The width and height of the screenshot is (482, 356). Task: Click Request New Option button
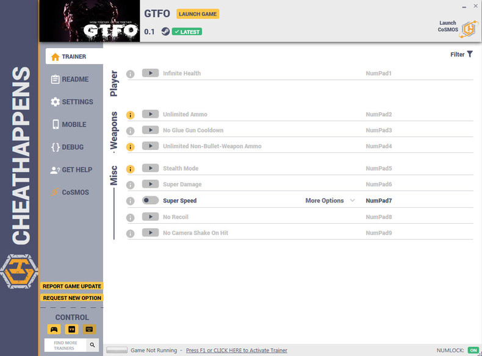coord(72,298)
